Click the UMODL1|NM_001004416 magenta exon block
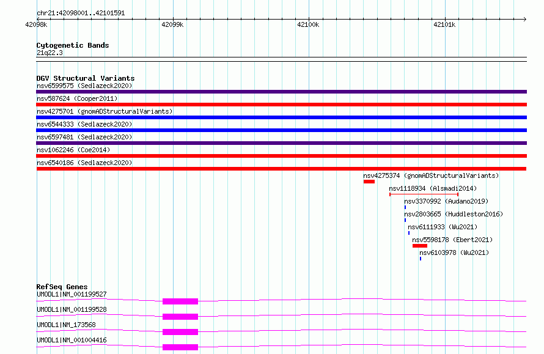Screen dimensions: 544x354 pos(180,347)
